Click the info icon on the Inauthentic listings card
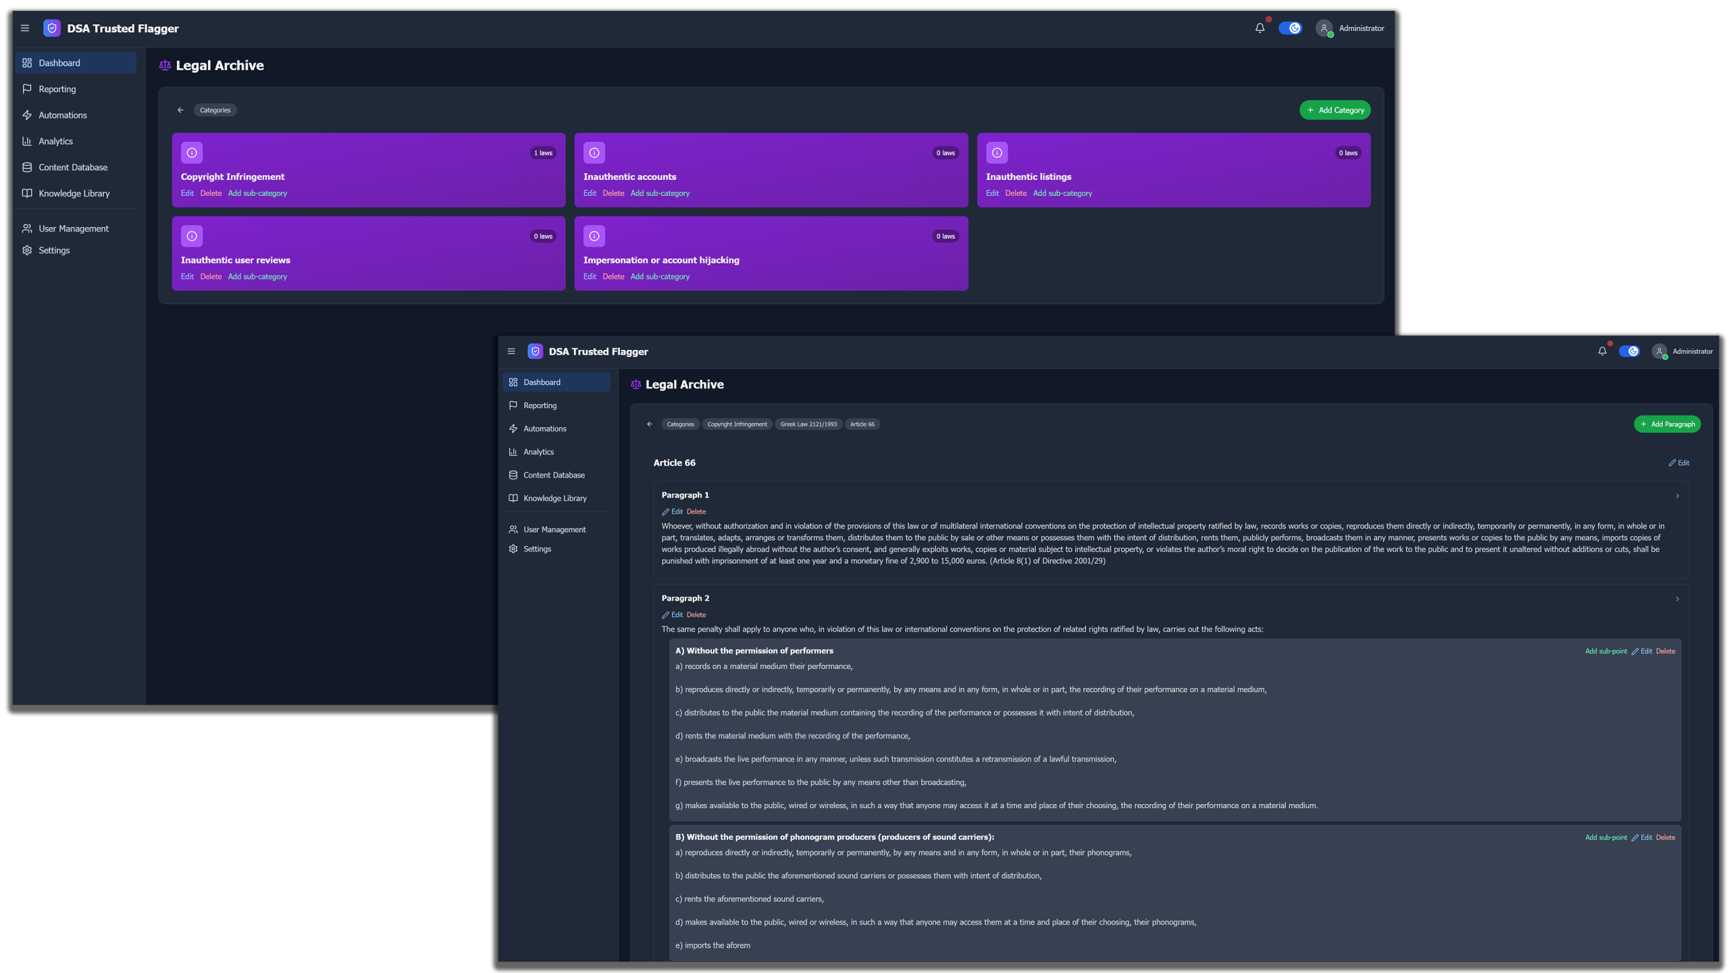Viewport: 1729px width, 973px height. (x=997, y=153)
